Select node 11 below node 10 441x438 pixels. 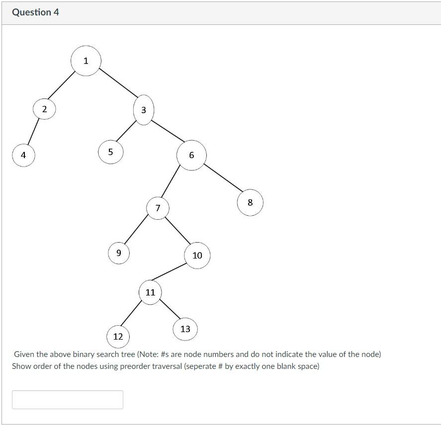pos(151,293)
